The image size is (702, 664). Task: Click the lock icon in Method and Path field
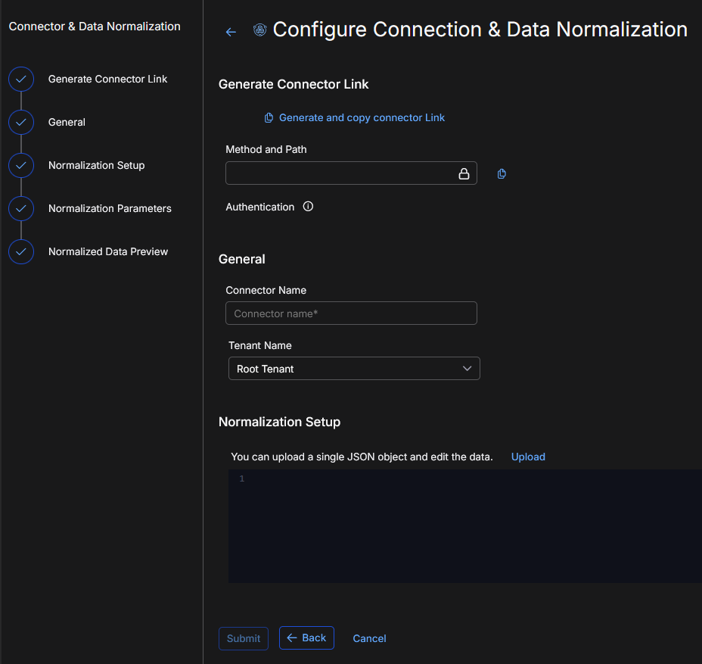pos(464,173)
